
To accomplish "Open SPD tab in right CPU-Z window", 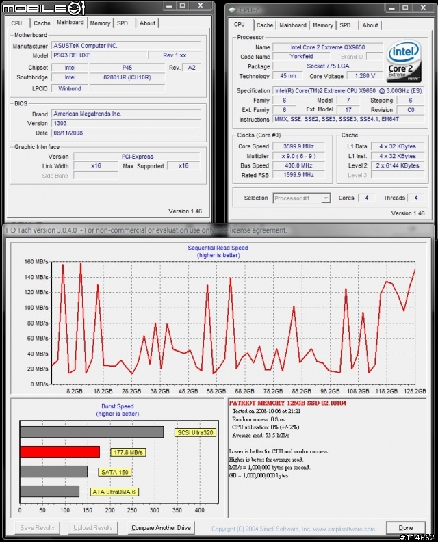I will (x=345, y=25).
